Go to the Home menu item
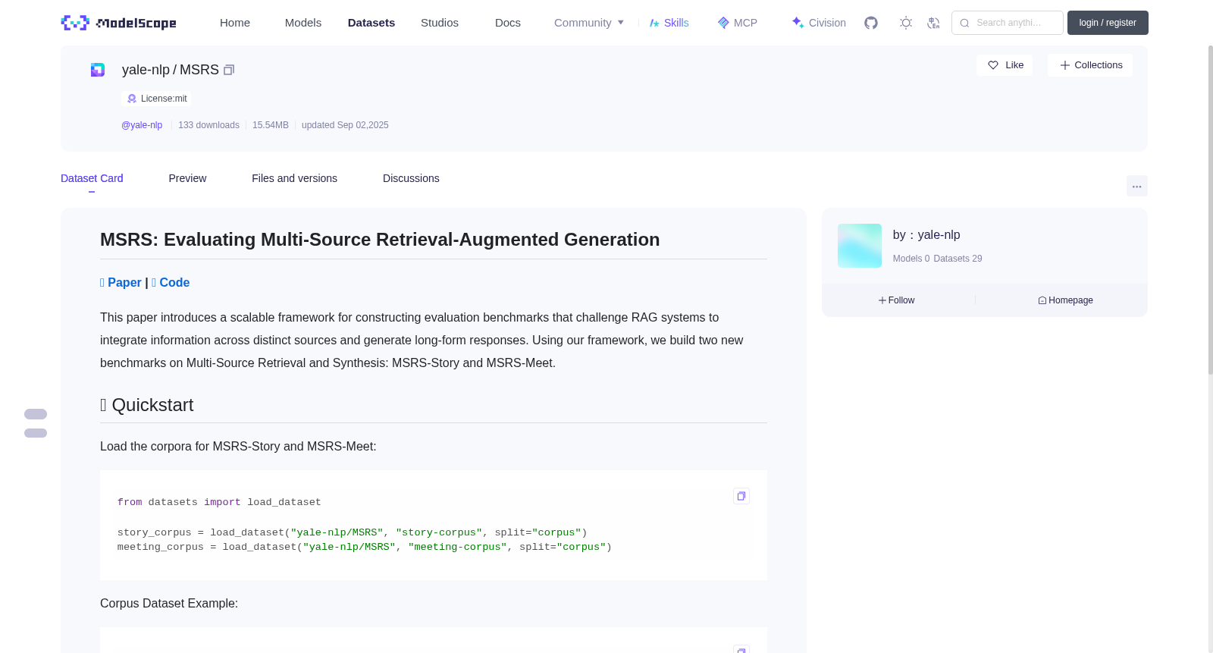Viewport: 1213px width, 653px height. (x=235, y=23)
